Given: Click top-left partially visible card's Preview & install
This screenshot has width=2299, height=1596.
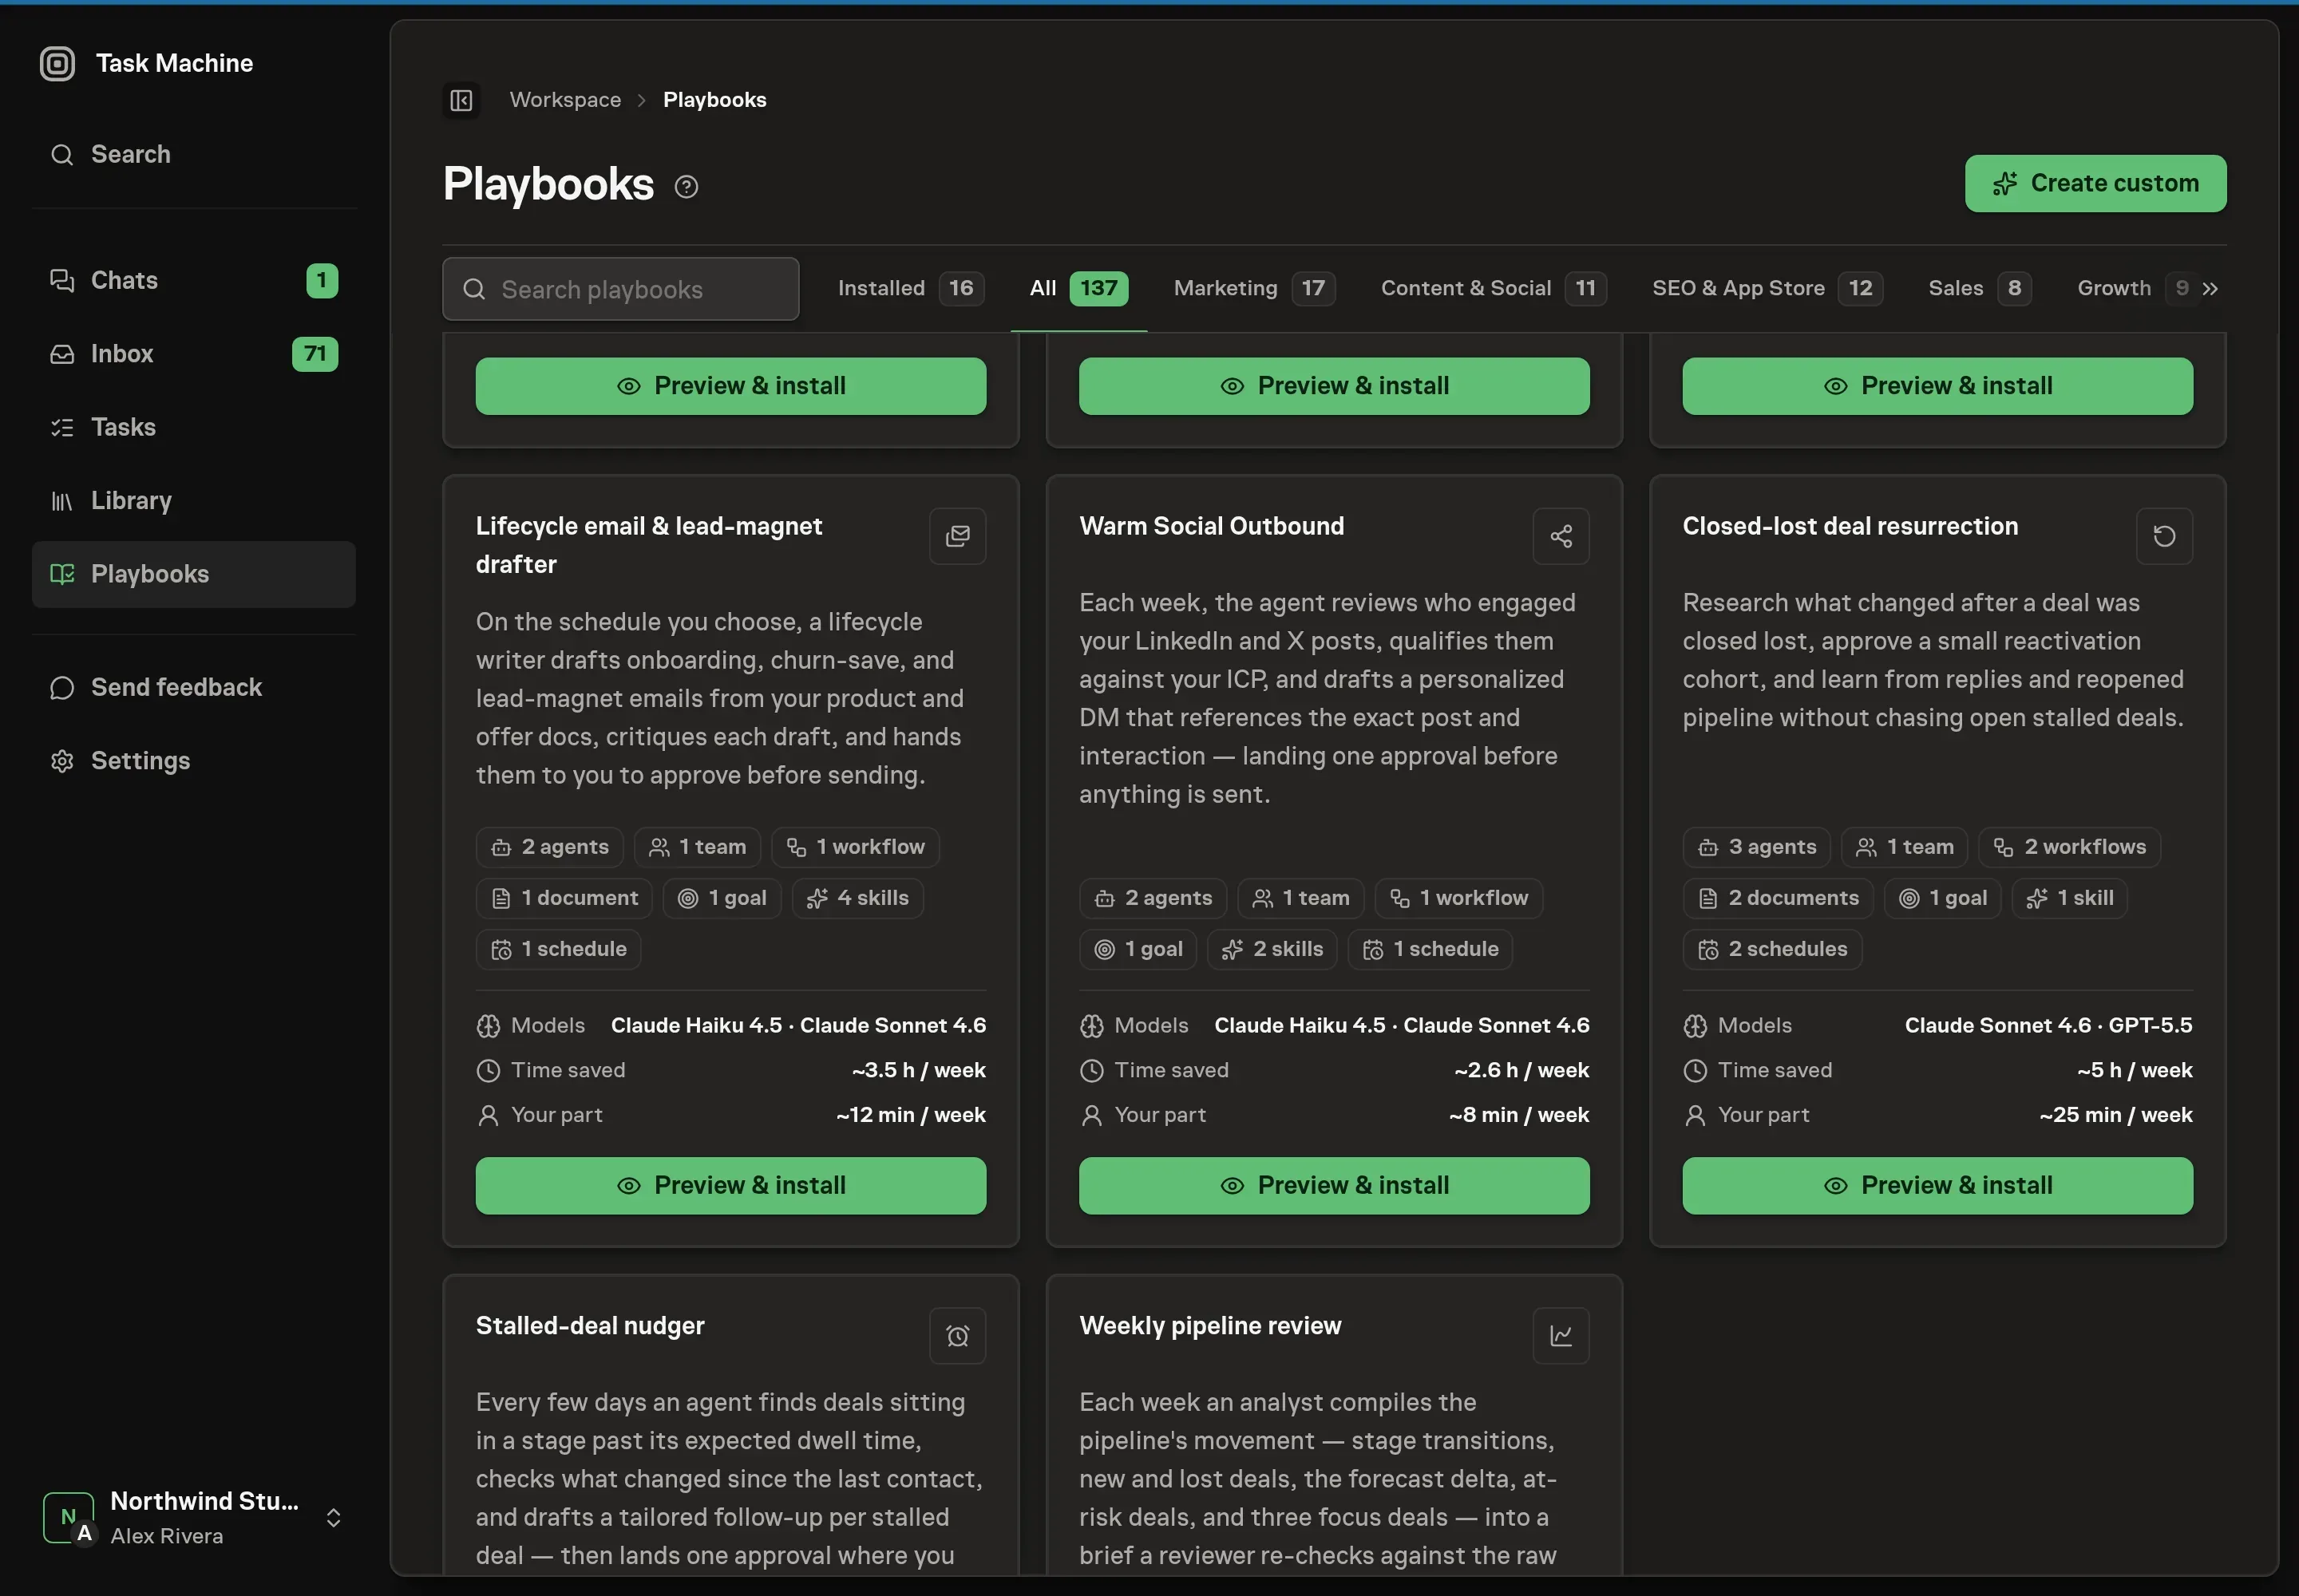Looking at the screenshot, I should [x=730, y=386].
